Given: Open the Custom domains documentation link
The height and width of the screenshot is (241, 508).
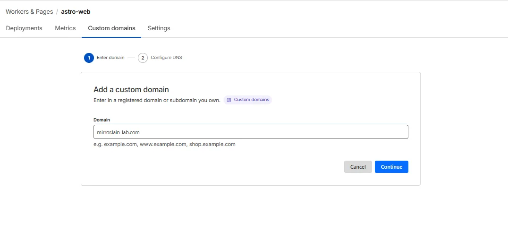Looking at the screenshot, I should pos(248,100).
